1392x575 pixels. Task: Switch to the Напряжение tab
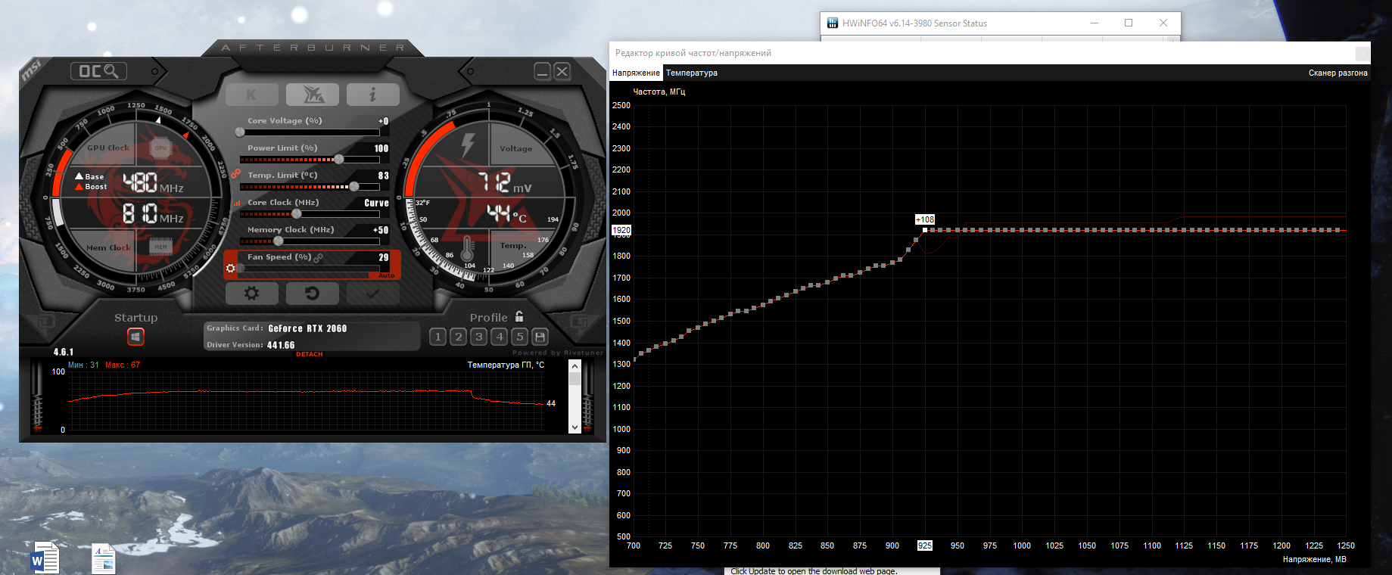tap(636, 73)
